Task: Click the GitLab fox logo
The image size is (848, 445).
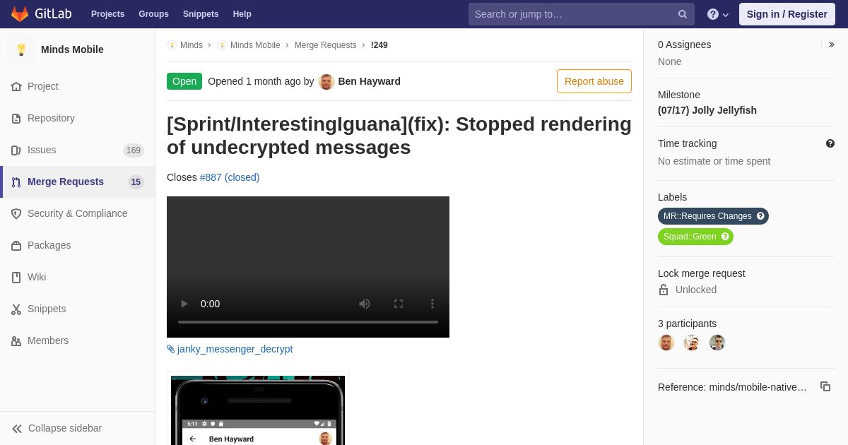Action: (x=20, y=14)
